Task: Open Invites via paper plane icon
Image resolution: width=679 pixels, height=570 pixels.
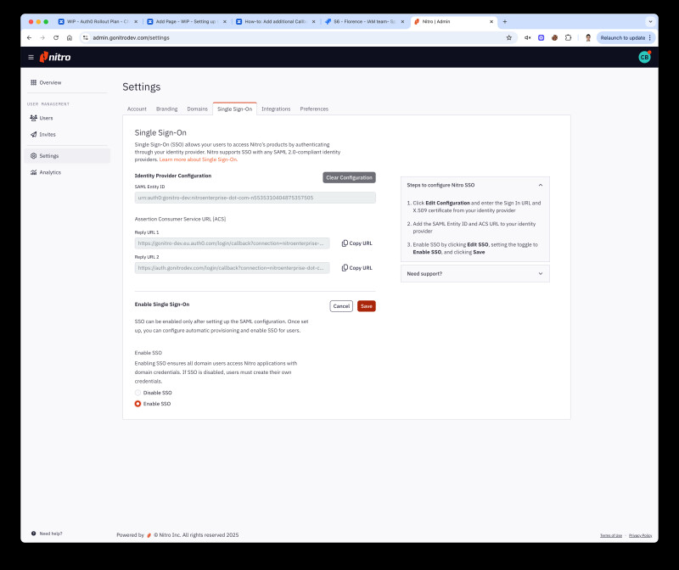Action: 33,134
